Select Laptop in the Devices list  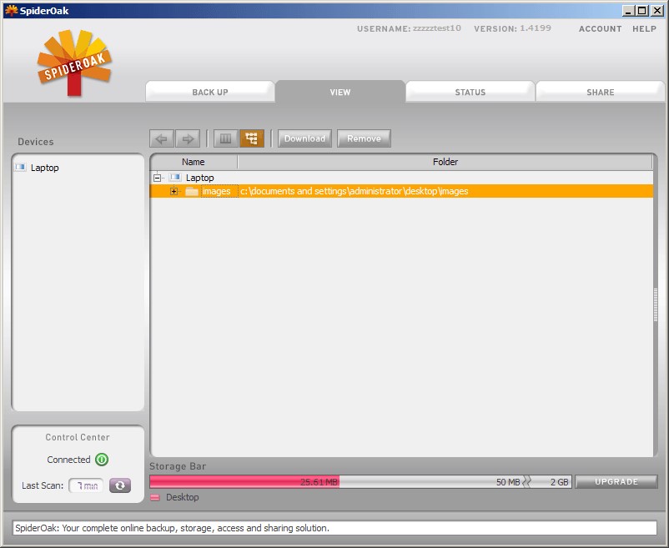pyautogui.click(x=45, y=168)
